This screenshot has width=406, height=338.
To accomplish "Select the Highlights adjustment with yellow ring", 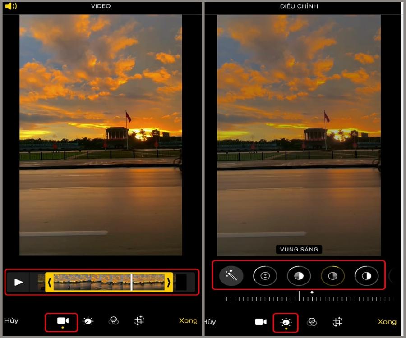I will click(333, 276).
